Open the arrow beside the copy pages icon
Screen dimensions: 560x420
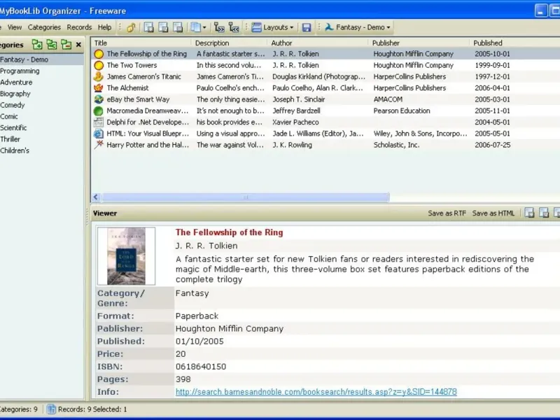[204, 27]
